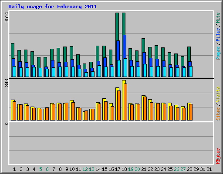223x174 pixels.
Task: Click day '21' on the x-axis
Action: [x=144, y=169]
